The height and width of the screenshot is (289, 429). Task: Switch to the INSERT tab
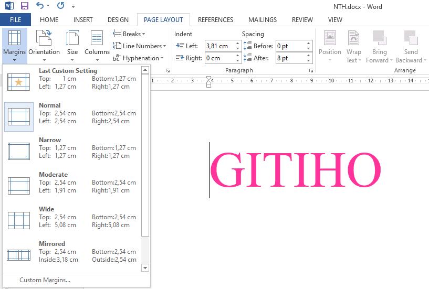point(83,20)
